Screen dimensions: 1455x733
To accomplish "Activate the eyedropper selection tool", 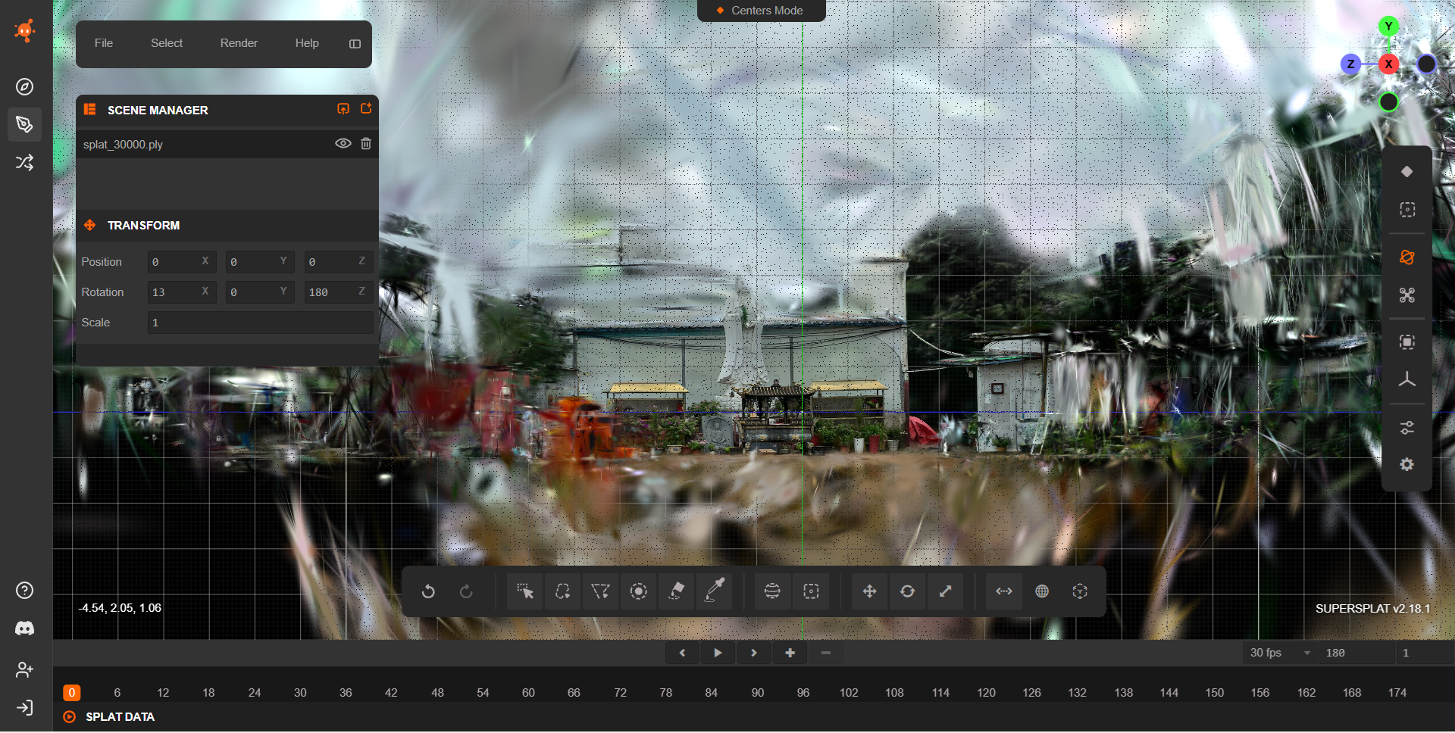I will point(715,591).
